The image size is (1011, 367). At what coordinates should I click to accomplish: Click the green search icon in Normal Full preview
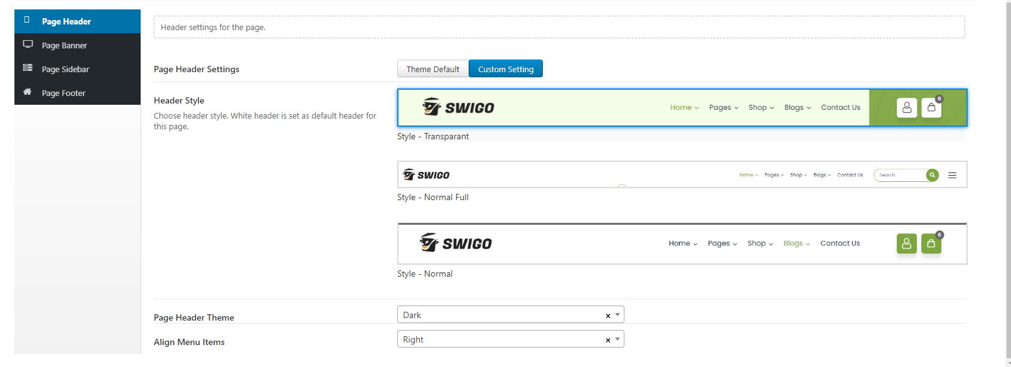[x=932, y=175]
